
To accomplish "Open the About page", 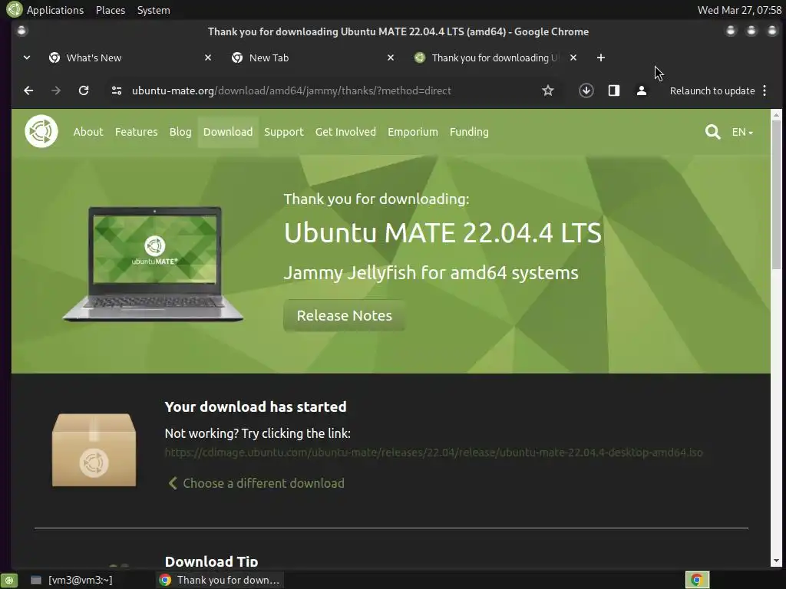I will (88, 132).
